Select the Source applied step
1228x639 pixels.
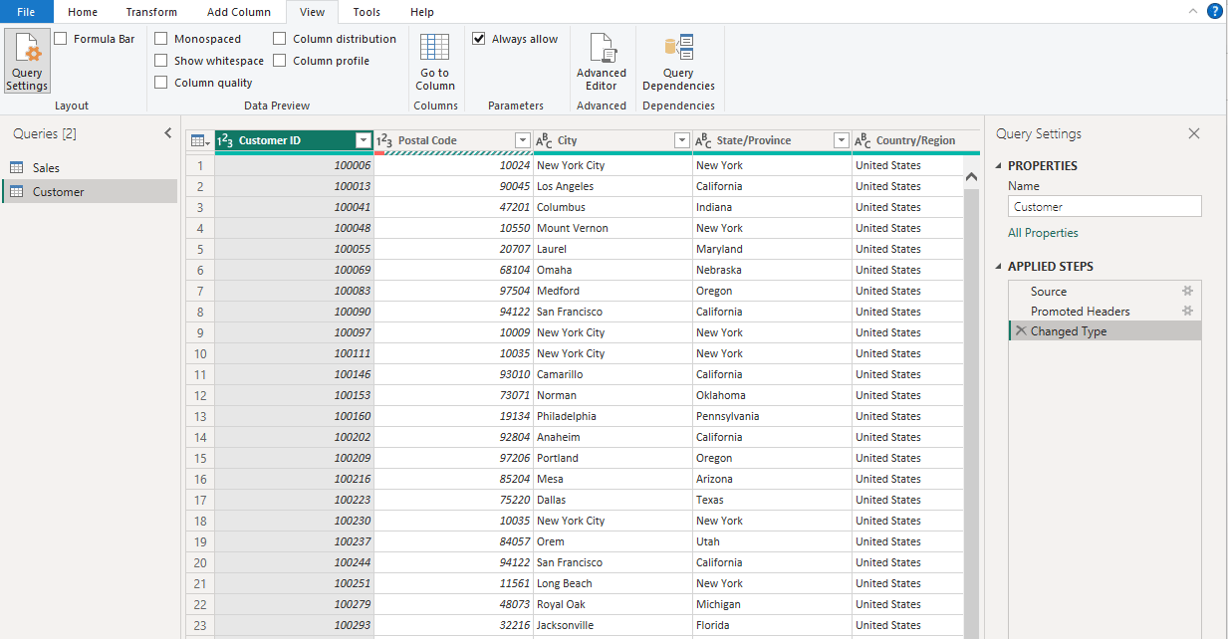[x=1105, y=291]
